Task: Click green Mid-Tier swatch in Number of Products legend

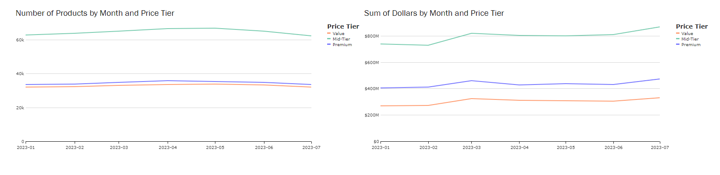Action: coord(329,39)
